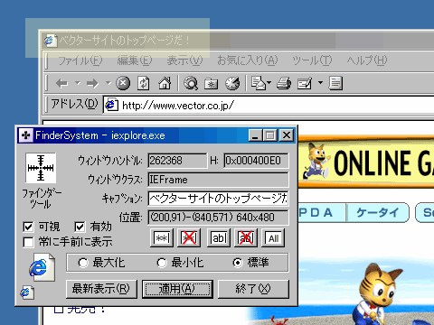
Task: Open Forward button history dropdown arrow
Action: tap(108, 82)
